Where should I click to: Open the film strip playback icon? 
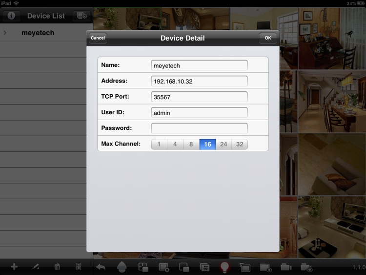click(79, 267)
